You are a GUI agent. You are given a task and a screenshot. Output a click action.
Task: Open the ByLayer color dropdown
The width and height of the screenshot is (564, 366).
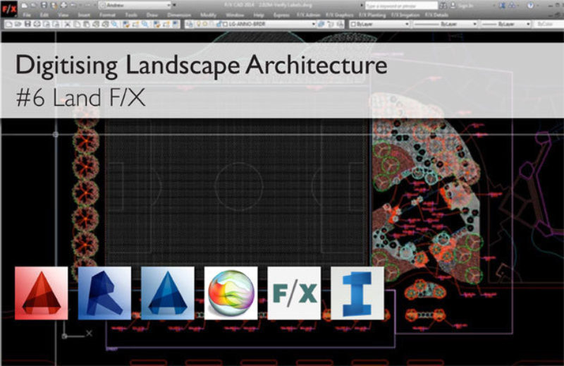tap(379, 24)
